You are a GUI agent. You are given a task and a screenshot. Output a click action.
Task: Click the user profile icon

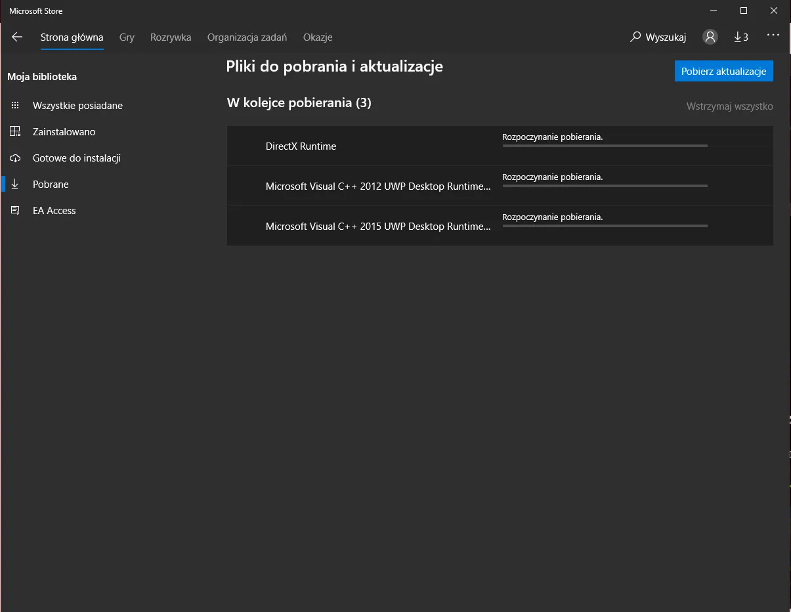[x=710, y=37]
